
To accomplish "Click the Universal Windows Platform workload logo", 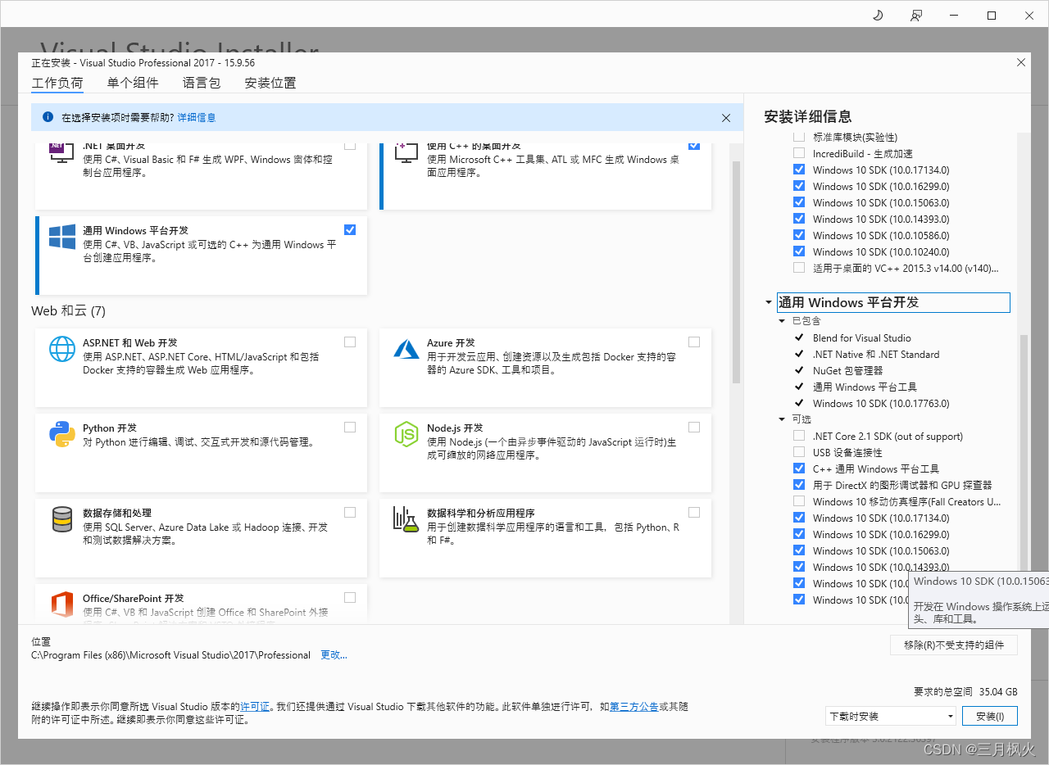I will tap(62, 238).
